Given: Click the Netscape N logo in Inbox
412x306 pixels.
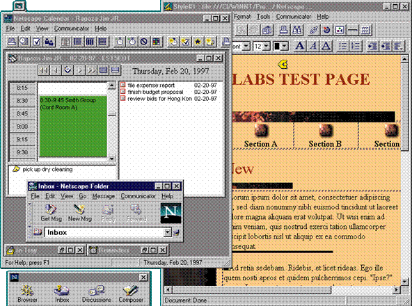Looking at the screenshot, I should [171, 213].
